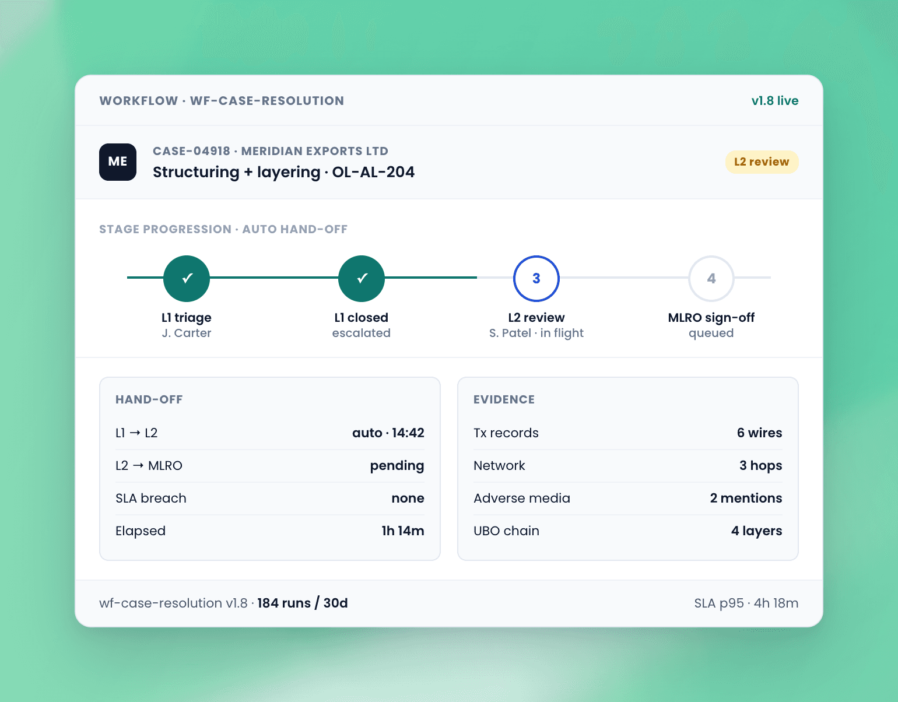Click the EVIDENCE panel heading
The image size is (898, 702).
[504, 399]
